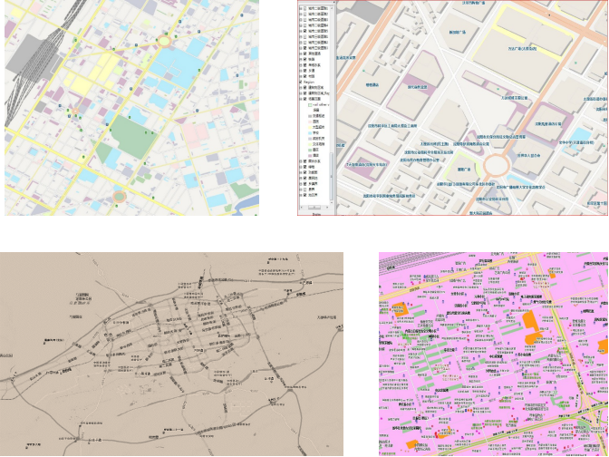609x457 pixels.
Task: Toggle the Region layer checkbox
Action: pos(300,82)
